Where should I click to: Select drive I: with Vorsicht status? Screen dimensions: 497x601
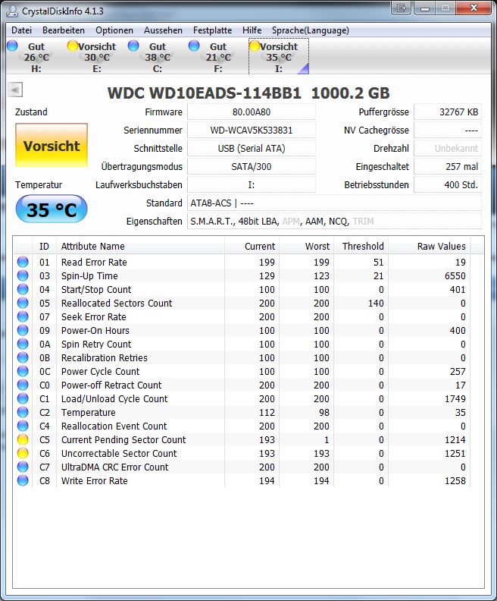[279, 57]
